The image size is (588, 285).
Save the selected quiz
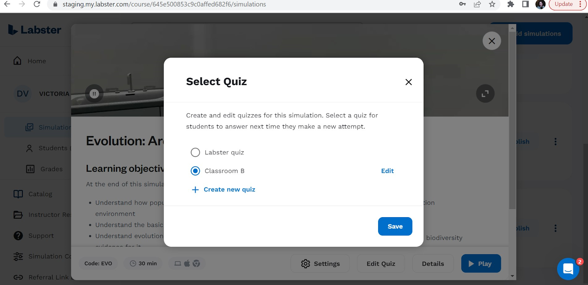click(395, 226)
